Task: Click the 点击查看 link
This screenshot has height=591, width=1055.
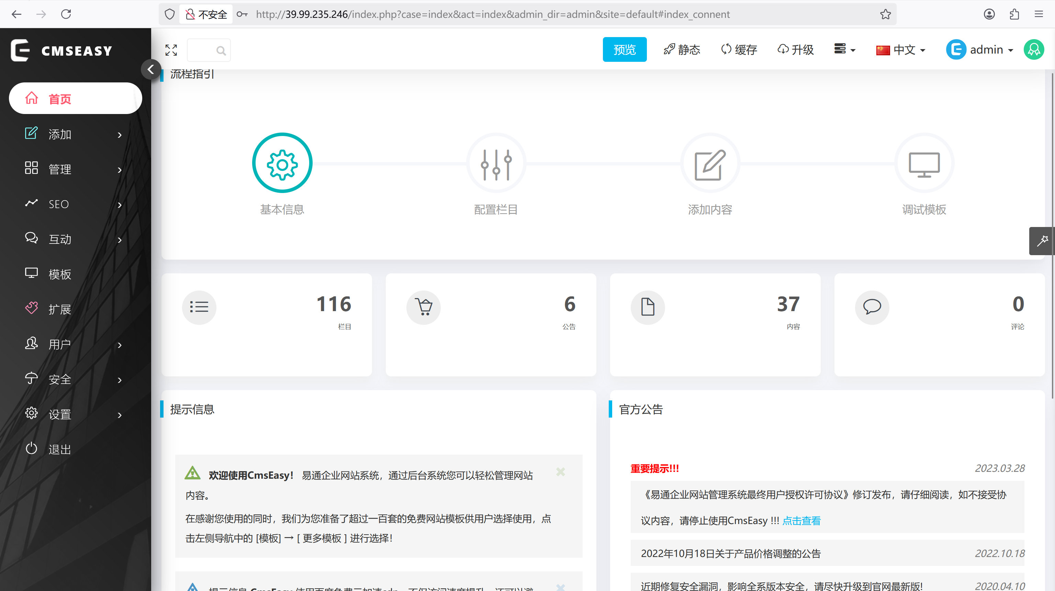Action: [801, 521]
